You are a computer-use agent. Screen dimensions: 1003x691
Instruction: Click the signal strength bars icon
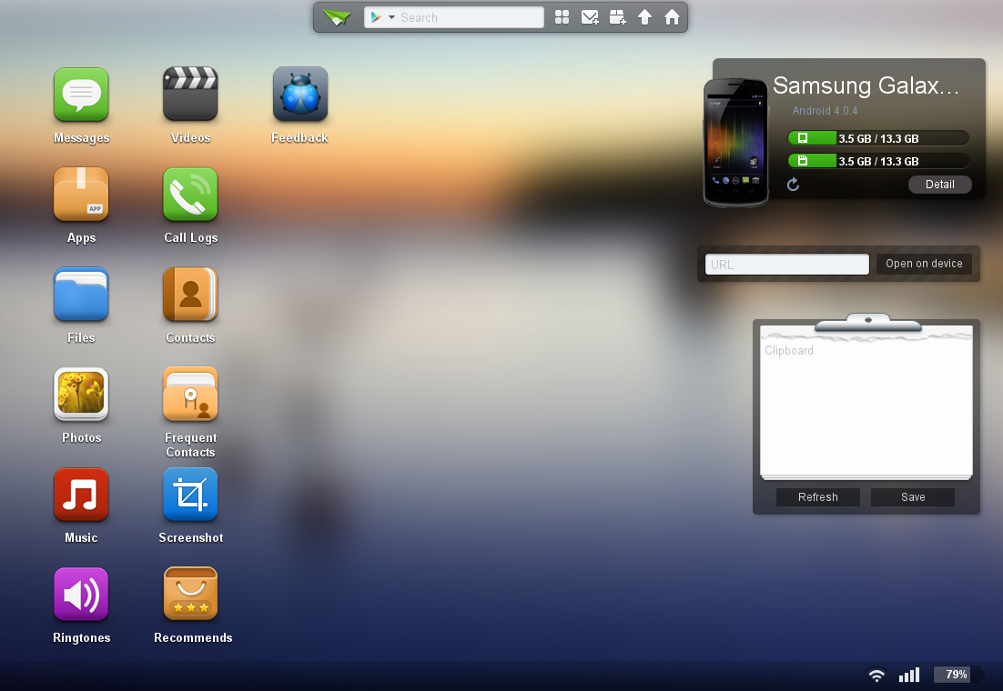tap(909, 675)
